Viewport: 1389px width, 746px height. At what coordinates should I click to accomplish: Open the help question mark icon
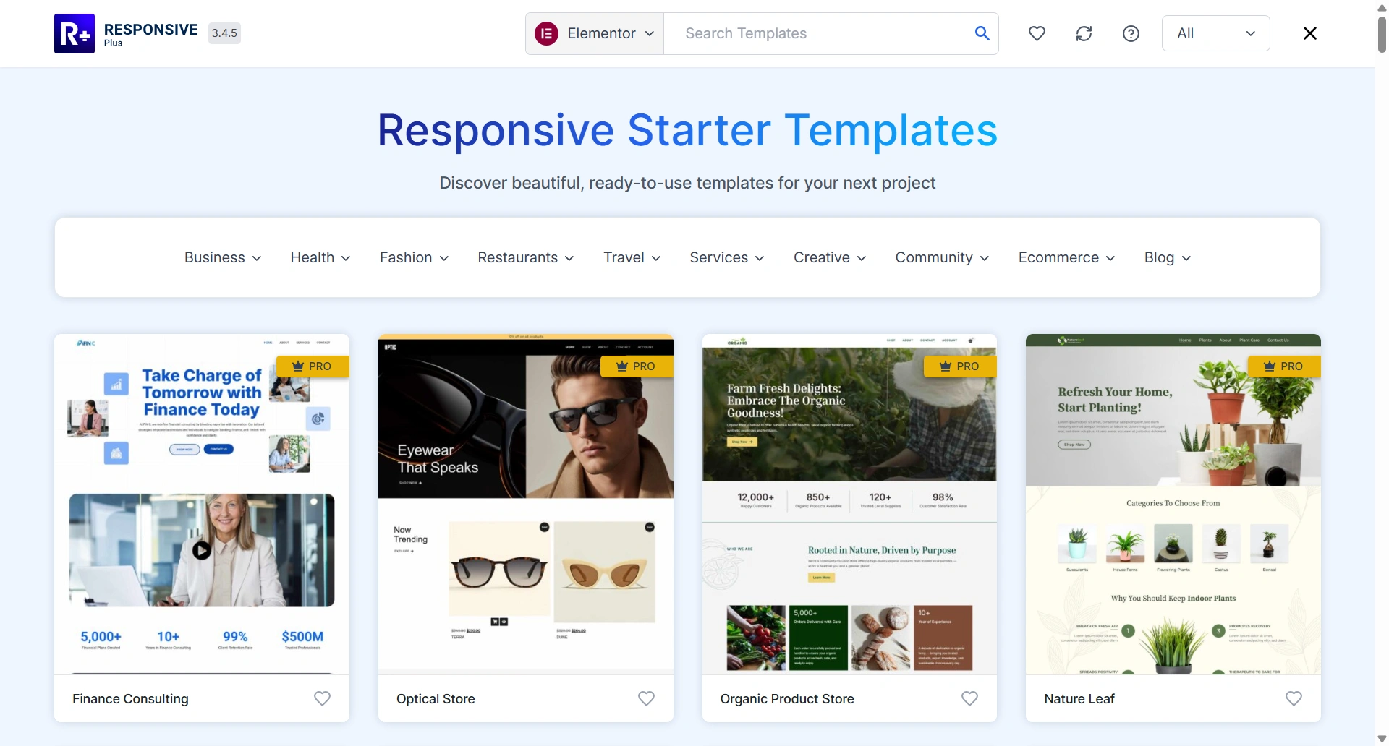point(1131,33)
